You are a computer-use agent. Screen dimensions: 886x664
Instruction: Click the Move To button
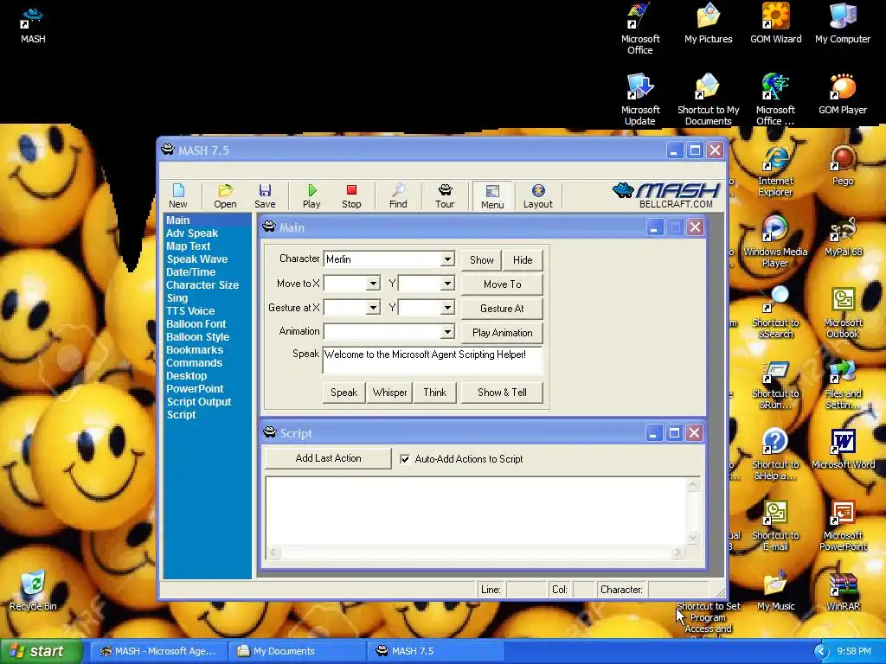click(503, 284)
